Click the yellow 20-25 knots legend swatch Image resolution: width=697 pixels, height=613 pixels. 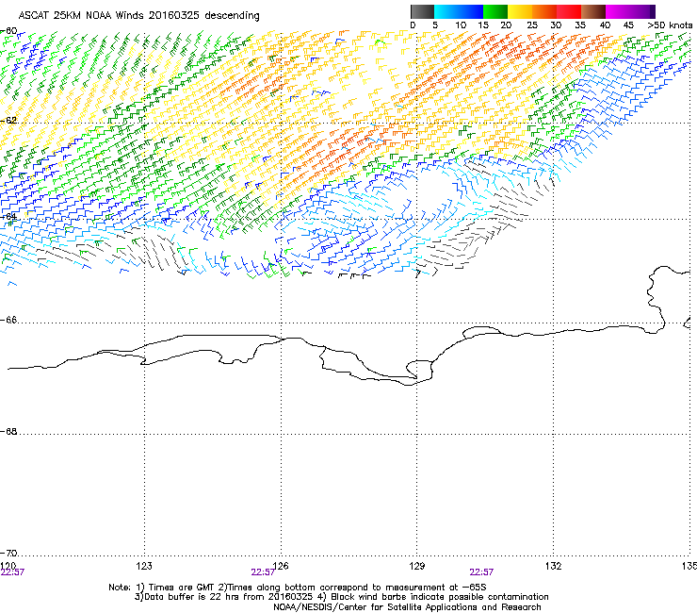pyautogui.click(x=520, y=11)
